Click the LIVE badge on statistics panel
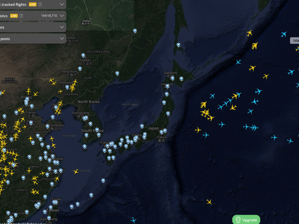The image size is (299, 224). [14, 16]
